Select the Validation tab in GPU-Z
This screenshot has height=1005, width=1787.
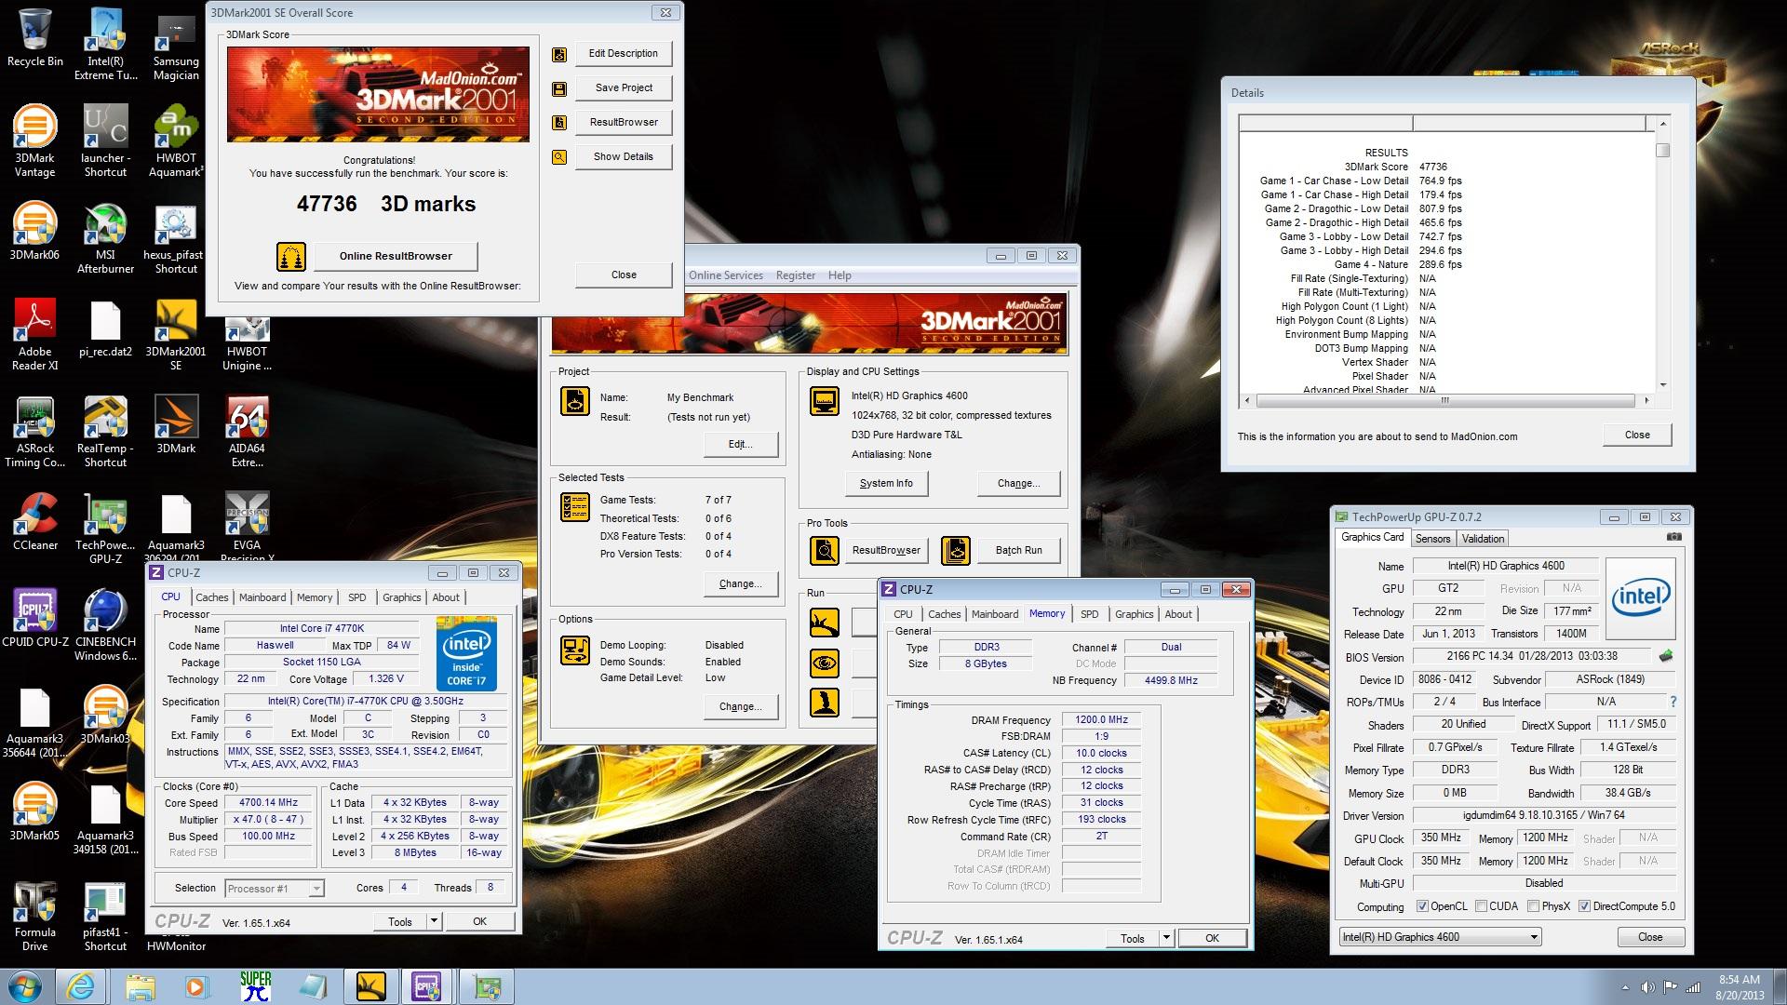pyautogui.click(x=1483, y=539)
